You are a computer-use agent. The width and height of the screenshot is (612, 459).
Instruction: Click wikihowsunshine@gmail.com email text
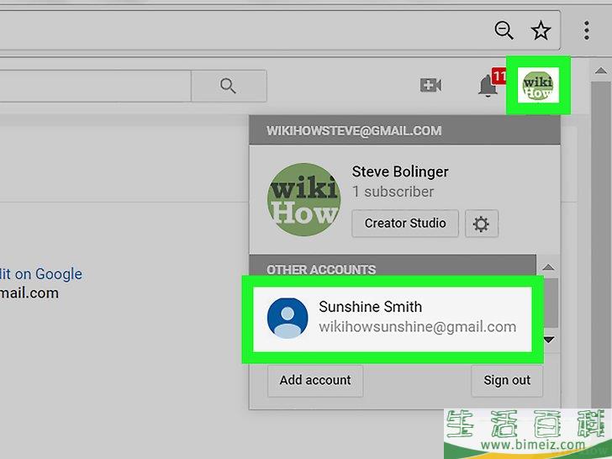[x=418, y=327]
